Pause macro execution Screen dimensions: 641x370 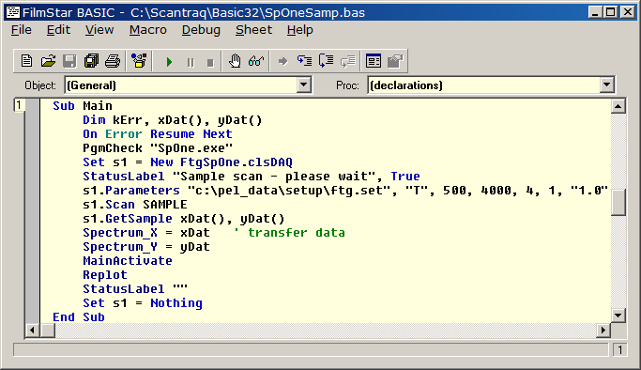click(191, 62)
